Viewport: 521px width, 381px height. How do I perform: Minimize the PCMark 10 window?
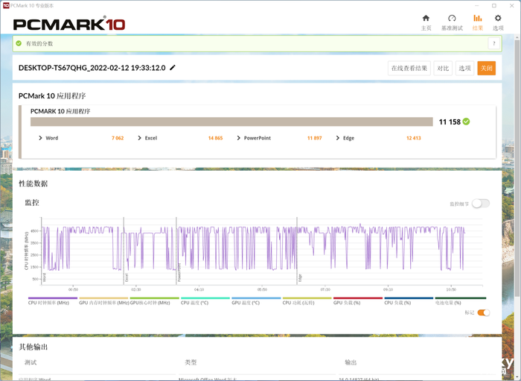point(477,6)
